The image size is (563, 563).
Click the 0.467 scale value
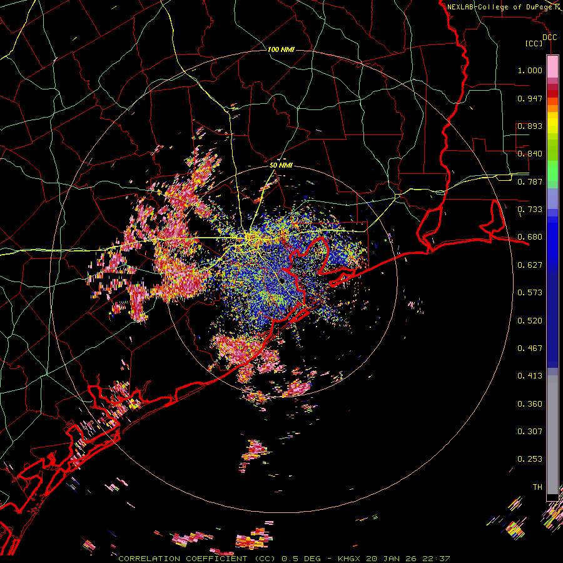(530, 348)
